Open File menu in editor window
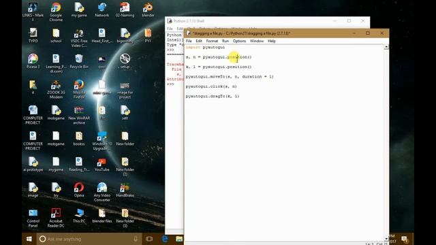This screenshot has width=436, height=245. (x=189, y=41)
